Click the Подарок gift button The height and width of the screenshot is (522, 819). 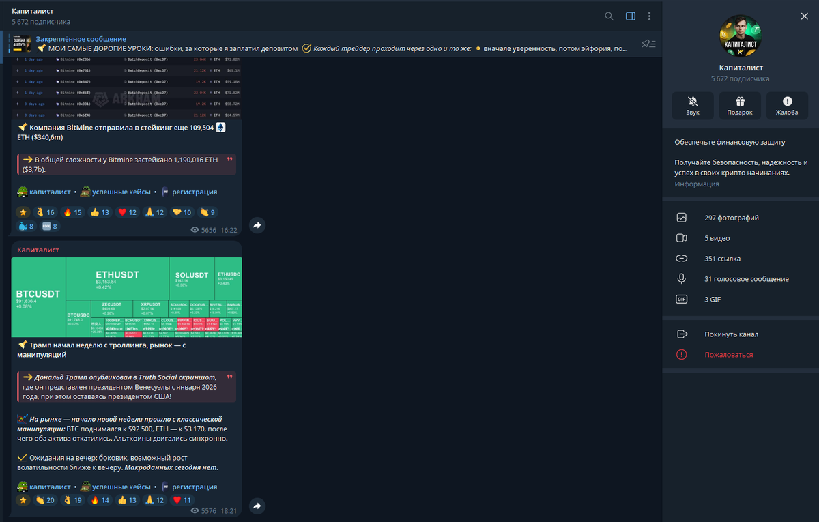coord(740,106)
